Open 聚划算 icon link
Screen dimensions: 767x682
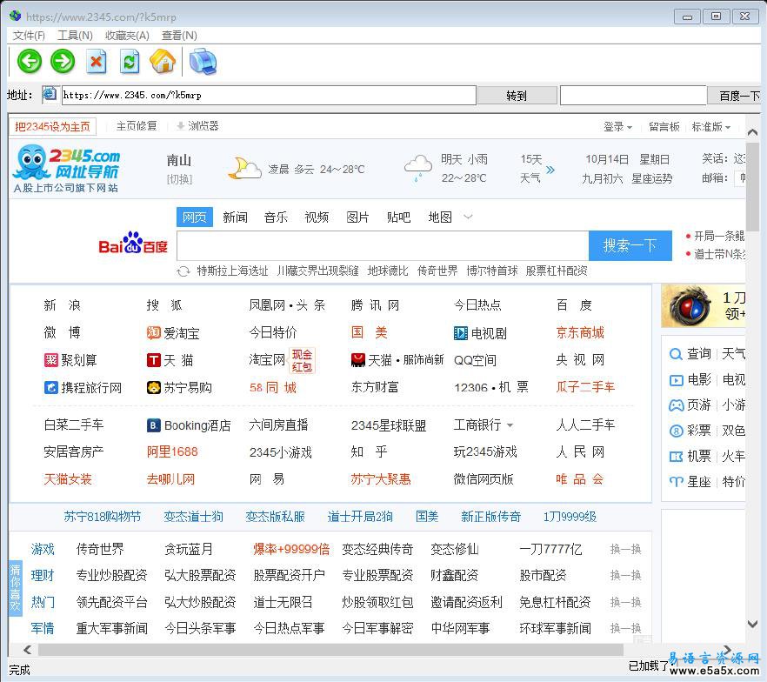point(50,360)
